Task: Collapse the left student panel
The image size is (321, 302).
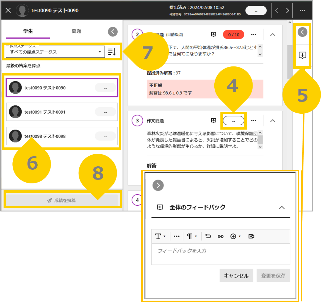Action: click(x=113, y=32)
